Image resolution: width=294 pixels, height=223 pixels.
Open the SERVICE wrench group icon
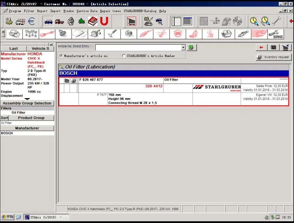[x=276, y=34]
